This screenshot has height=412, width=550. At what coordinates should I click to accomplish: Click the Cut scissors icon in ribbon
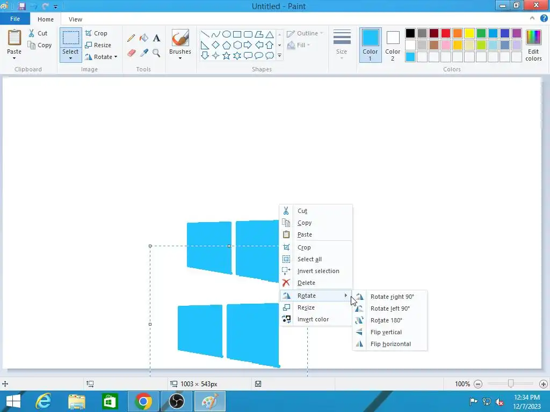(x=32, y=33)
